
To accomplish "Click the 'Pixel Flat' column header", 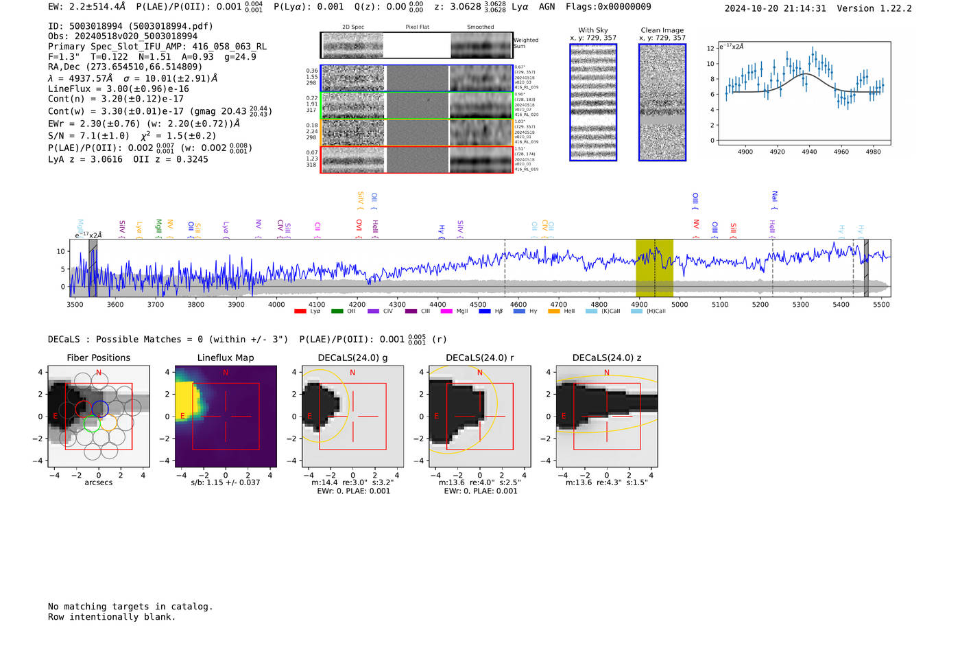I will click(417, 27).
